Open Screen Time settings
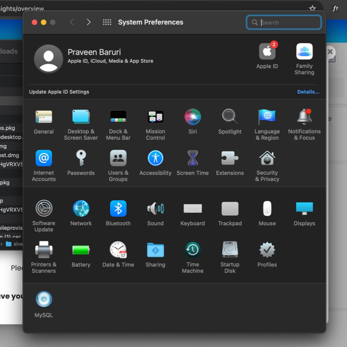The width and height of the screenshot is (347, 347). pos(193,163)
